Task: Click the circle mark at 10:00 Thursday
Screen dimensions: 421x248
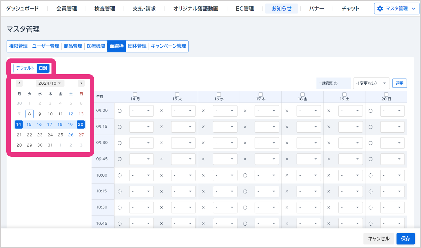Action: coord(245,175)
